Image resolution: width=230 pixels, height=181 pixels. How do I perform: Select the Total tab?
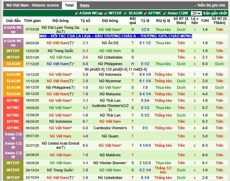(69, 5)
